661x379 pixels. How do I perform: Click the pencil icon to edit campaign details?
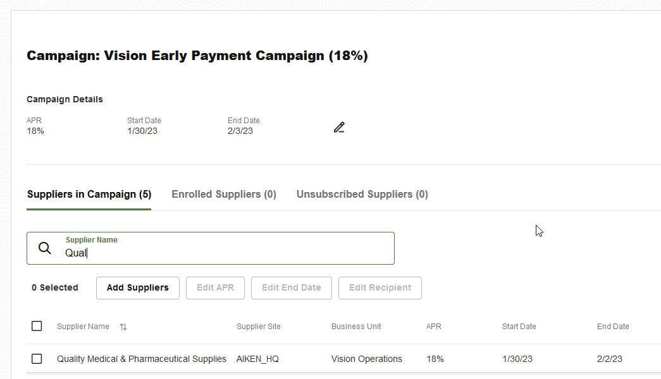pyautogui.click(x=340, y=127)
